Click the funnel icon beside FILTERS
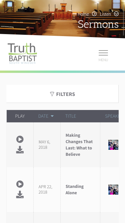The image size is (125, 223). 52,94
